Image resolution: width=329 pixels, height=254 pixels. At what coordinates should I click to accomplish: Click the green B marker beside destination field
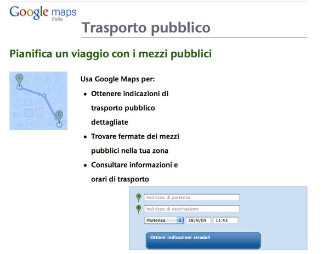139,209
